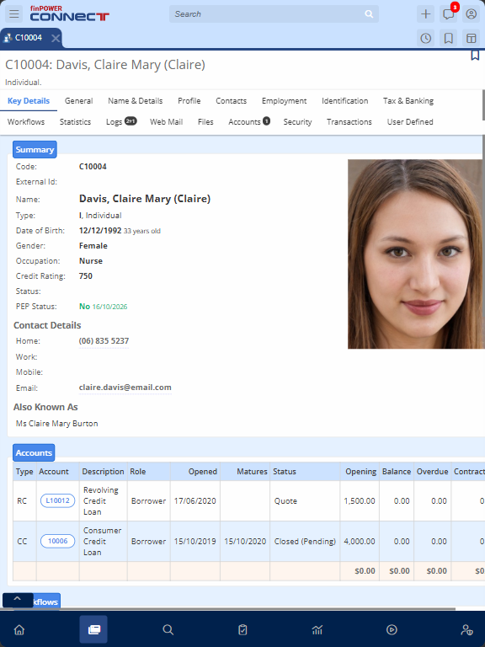Open the notifications chat icon with badge
The width and height of the screenshot is (485, 647).
tap(448, 14)
